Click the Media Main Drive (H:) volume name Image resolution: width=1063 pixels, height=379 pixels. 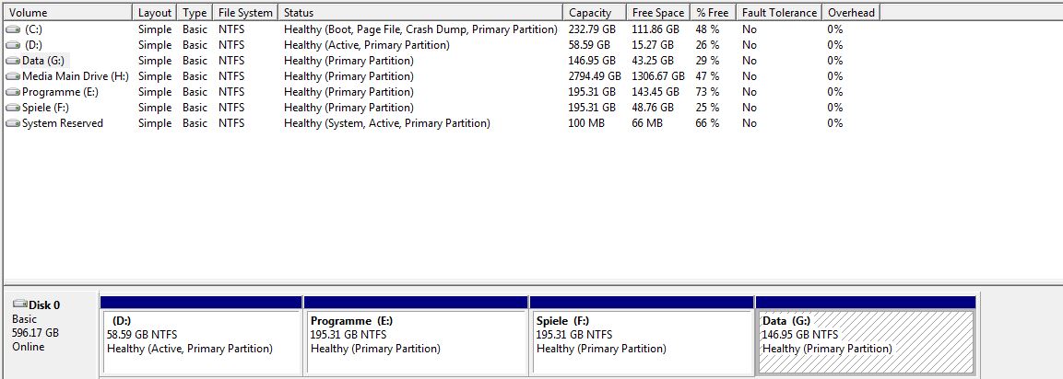click(76, 76)
